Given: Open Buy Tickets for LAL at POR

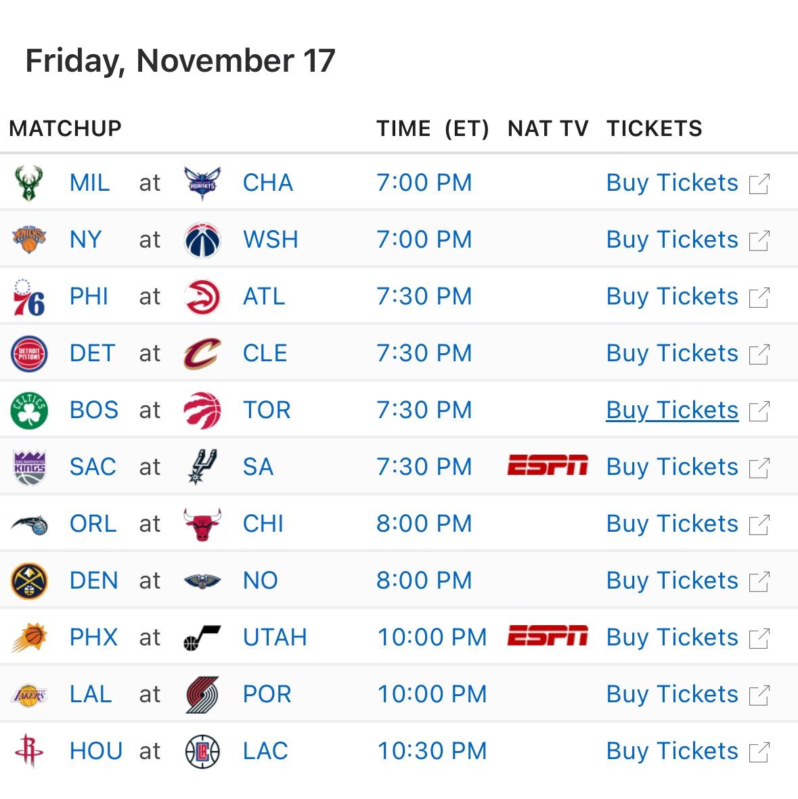Looking at the screenshot, I should [x=671, y=695].
